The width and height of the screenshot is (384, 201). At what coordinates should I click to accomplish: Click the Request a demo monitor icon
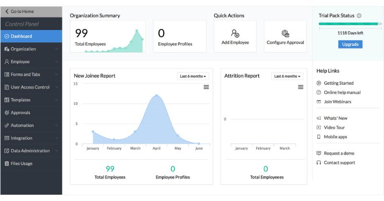(319, 153)
